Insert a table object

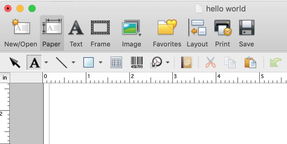[116, 62]
